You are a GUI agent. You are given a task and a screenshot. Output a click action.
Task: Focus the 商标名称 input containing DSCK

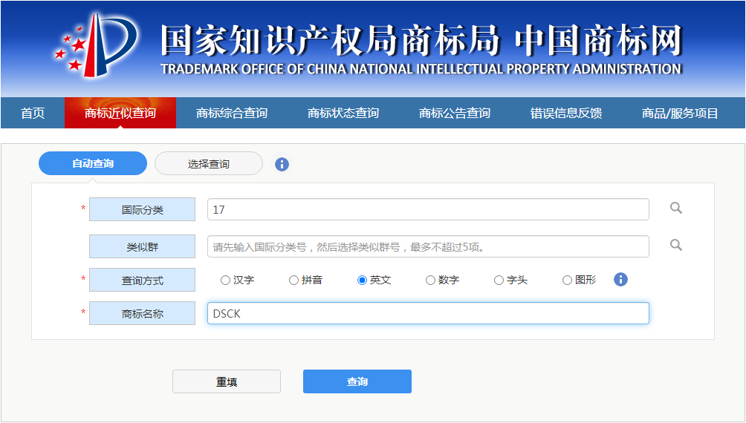coord(428,313)
